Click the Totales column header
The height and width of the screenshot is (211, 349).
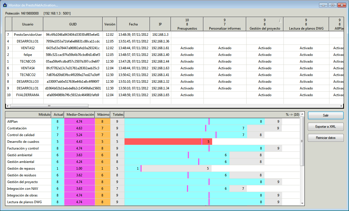pyautogui.click(x=117, y=115)
